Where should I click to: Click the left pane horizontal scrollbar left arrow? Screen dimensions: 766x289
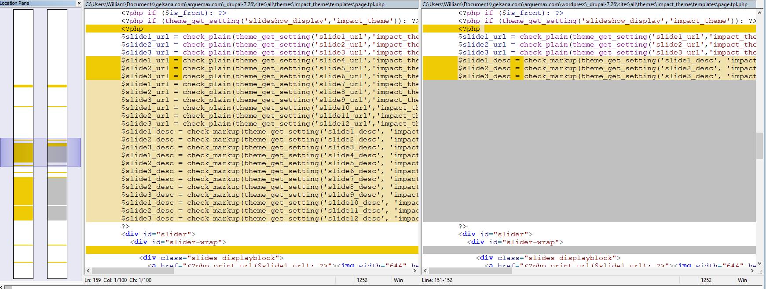click(88, 271)
